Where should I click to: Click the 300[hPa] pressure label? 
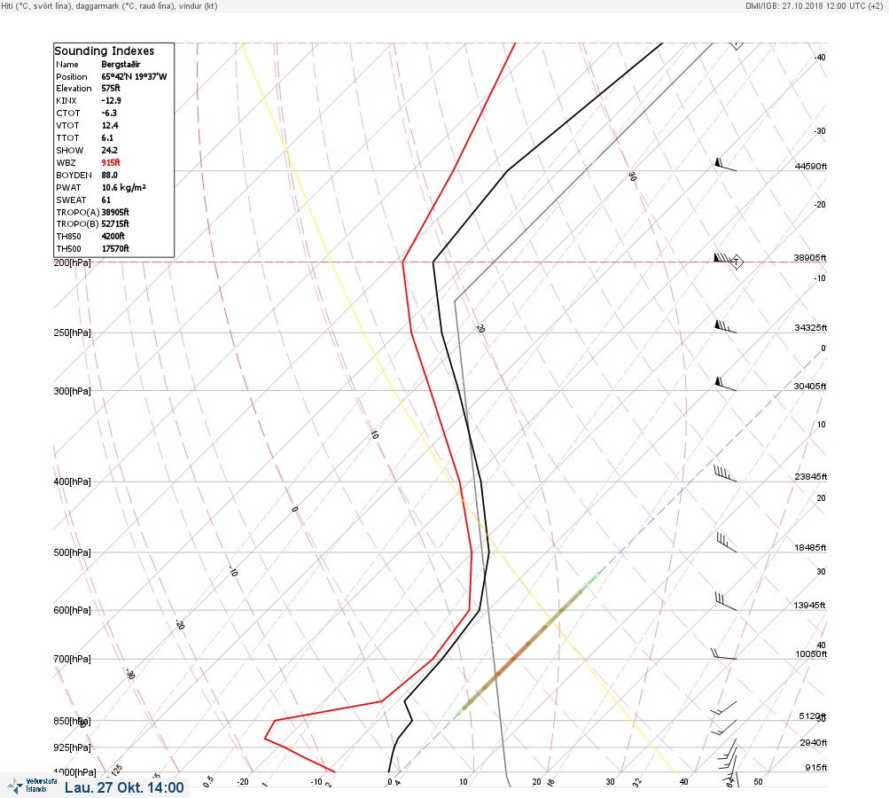pyautogui.click(x=72, y=391)
